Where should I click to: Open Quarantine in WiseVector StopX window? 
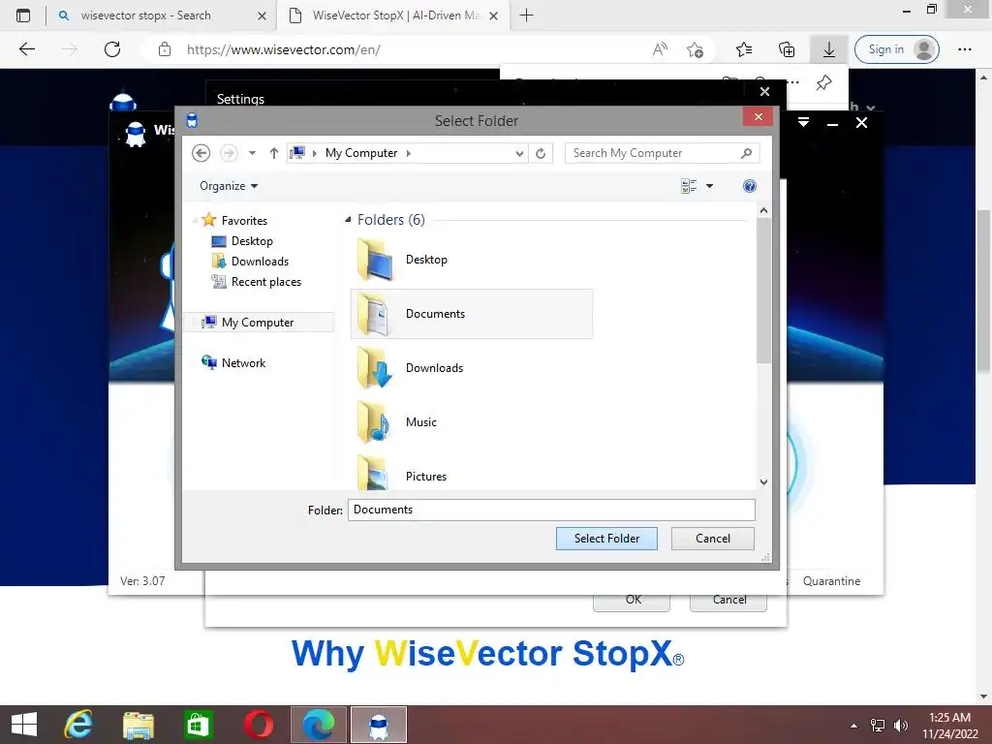831,581
